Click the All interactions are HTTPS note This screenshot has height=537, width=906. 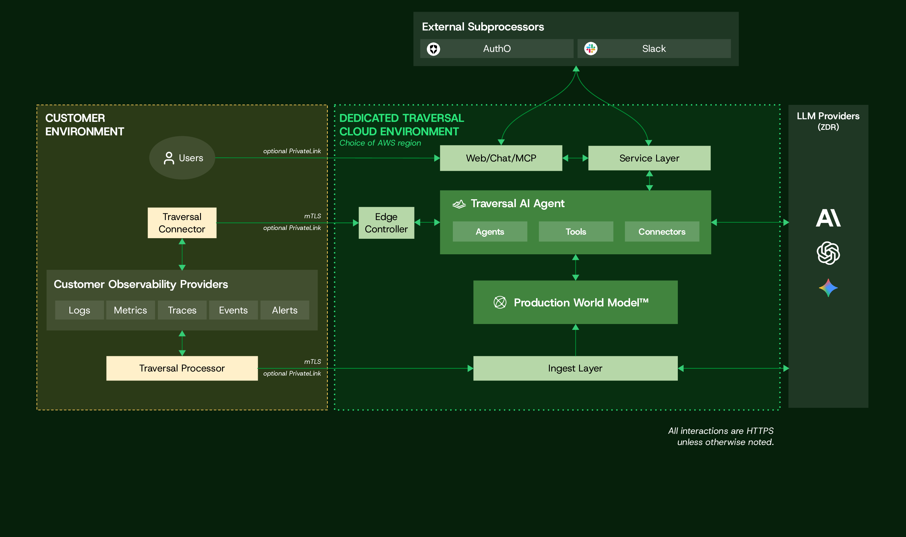[721, 437]
